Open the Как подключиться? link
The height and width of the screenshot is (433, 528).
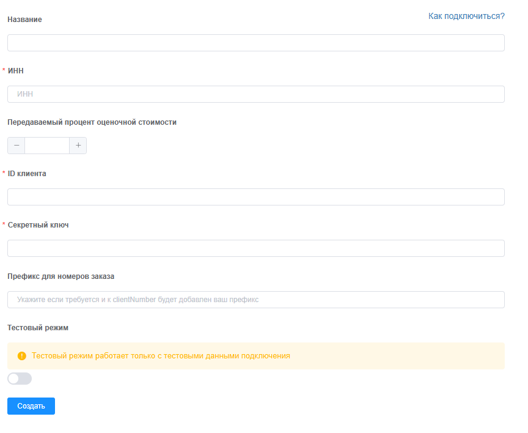tap(466, 16)
